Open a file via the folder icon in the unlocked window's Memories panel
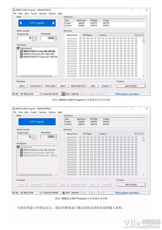This screenshot has width=162, height=230. 136,35
